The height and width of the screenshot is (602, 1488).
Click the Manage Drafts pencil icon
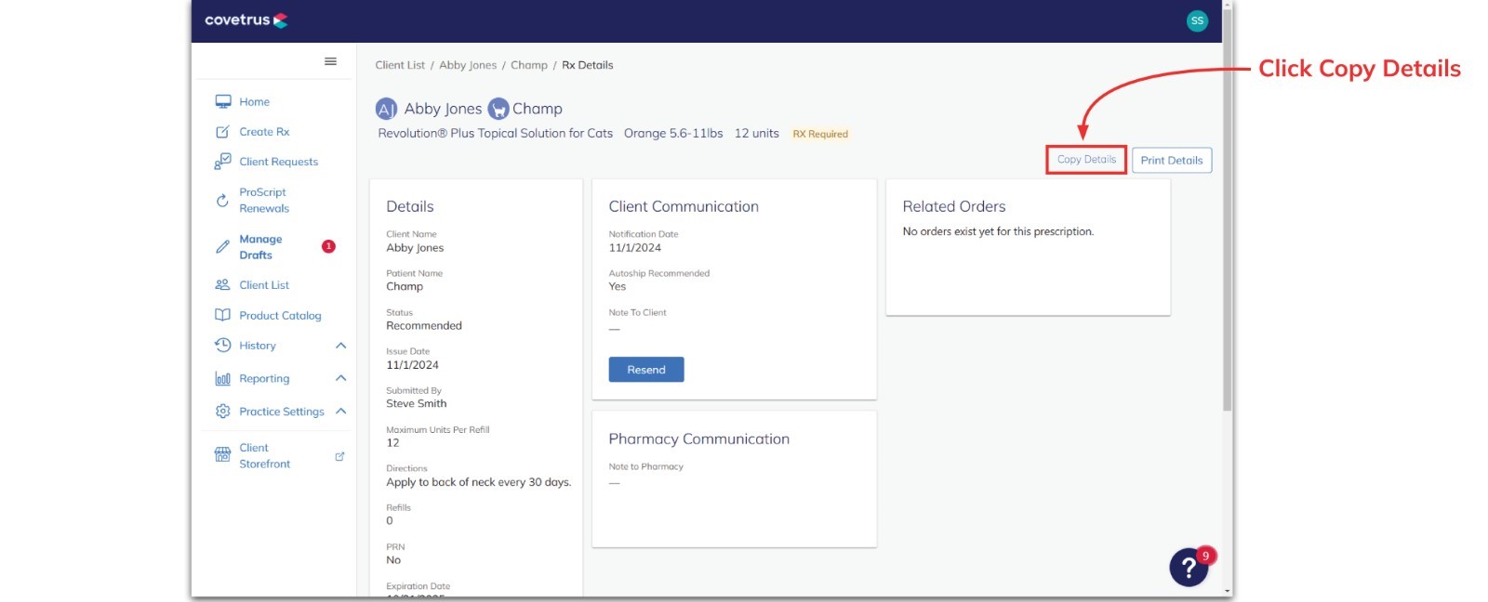(222, 246)
